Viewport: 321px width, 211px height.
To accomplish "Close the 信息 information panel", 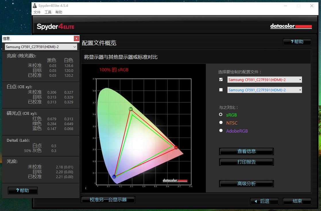I will 76,38.
